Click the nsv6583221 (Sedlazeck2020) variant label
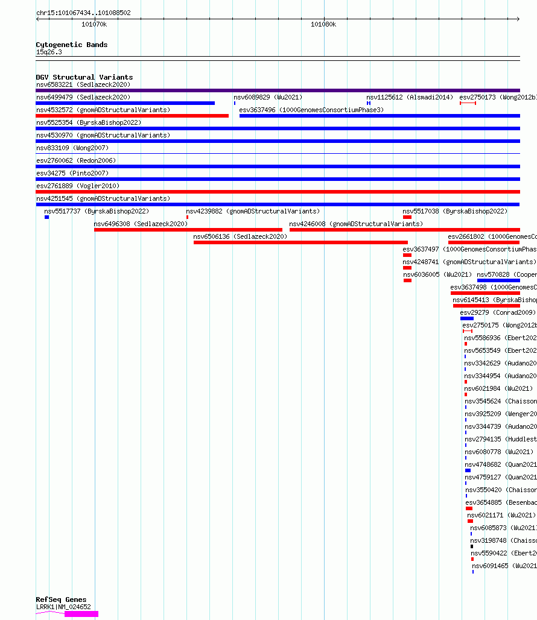The height and width of the screenshot is (620, 537). tap(83, 84)
